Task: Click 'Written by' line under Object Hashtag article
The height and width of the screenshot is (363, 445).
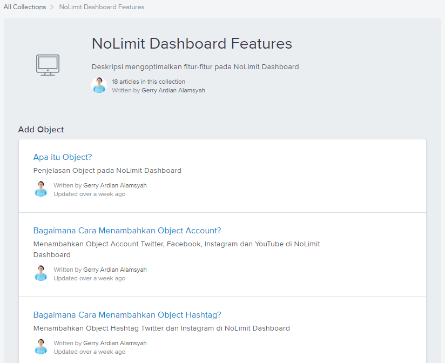Action: (100, 343)
